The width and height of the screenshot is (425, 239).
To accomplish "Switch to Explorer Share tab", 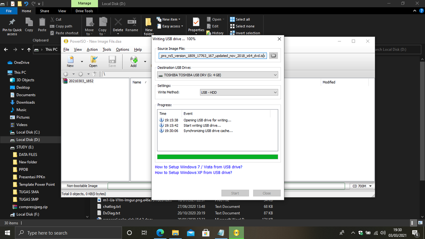I will tap(44, 11).
